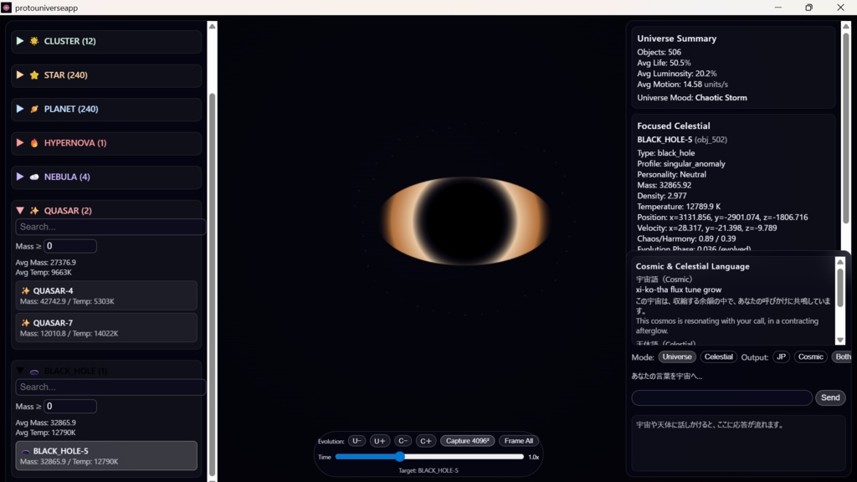Image resolution: width=857 pixels, height=482 pixels.
Task: Focus the Search field under QUASAR
Action: (x=110, y=227)
